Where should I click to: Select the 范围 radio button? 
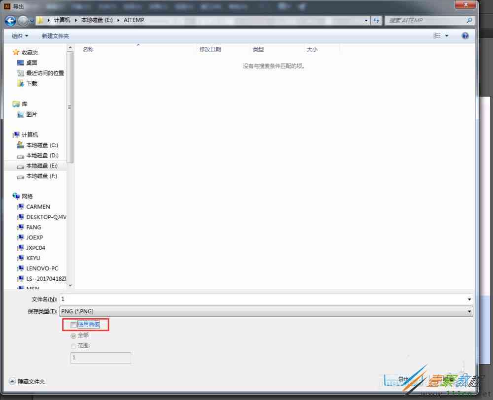[x=73, y=346]
